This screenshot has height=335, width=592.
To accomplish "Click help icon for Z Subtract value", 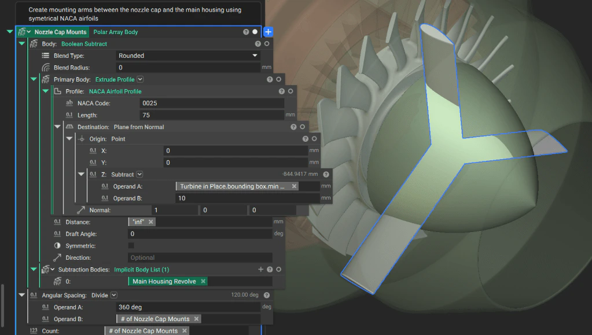I will [x=326, y=174].
